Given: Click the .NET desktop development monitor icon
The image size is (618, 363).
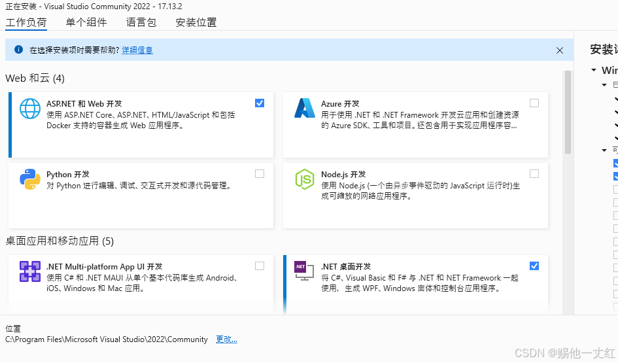Looking at the screenshot, I should point(304,271).
